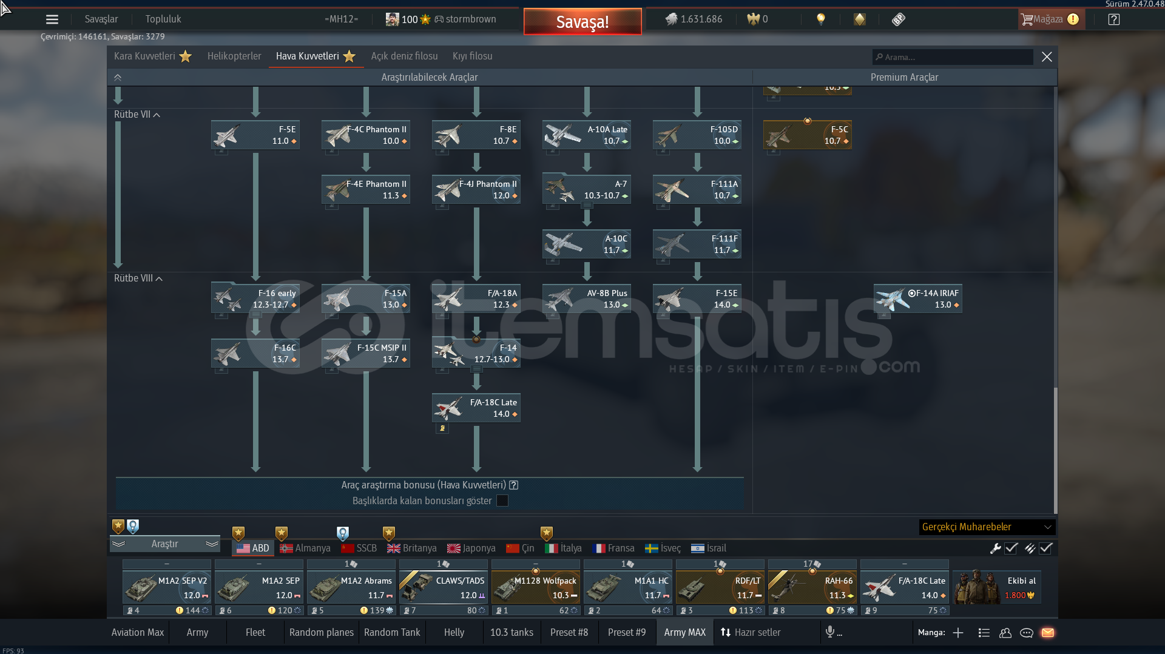Expand the A-7 vehicle group
1165x654 pixels.
coord(587,206)
